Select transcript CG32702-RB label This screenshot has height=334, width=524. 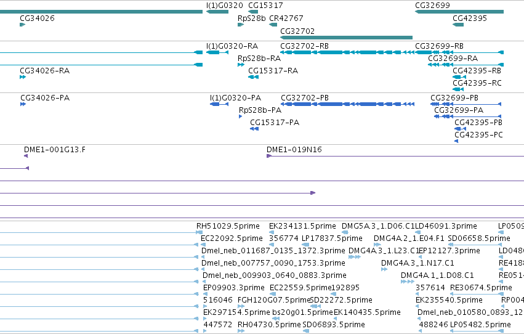click(304, 46)
